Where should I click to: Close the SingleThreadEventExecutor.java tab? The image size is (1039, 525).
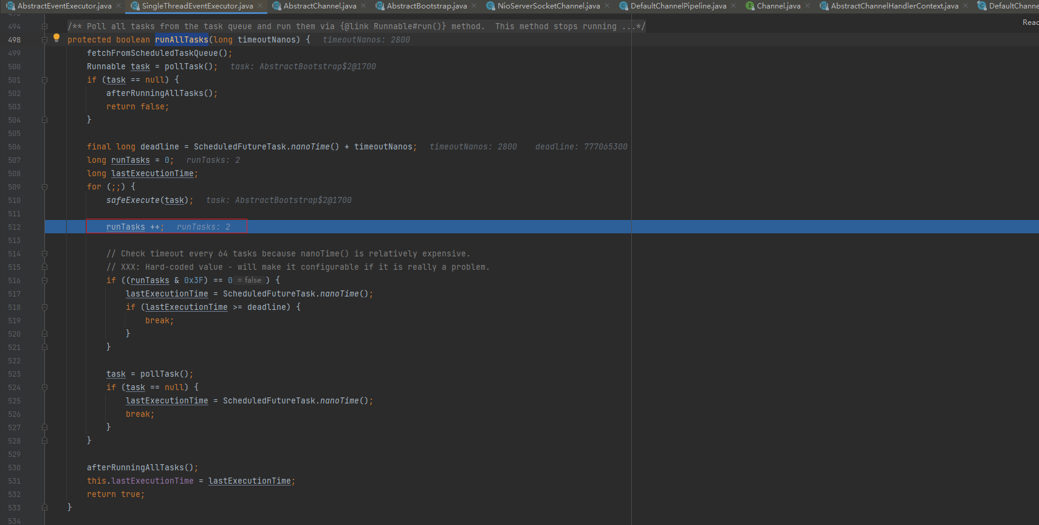click(x=260, y=6)
